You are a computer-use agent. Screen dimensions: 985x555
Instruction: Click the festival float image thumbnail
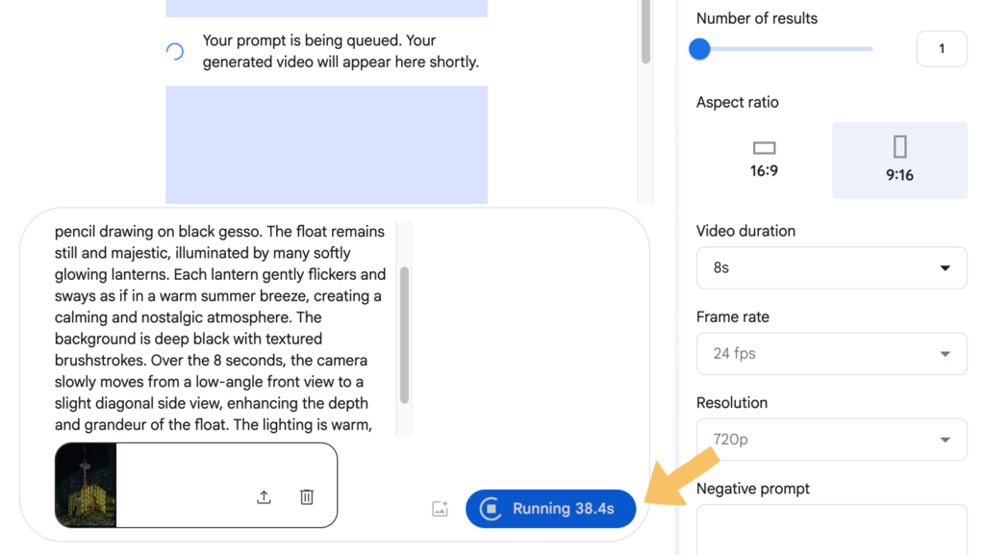point(86,485)
